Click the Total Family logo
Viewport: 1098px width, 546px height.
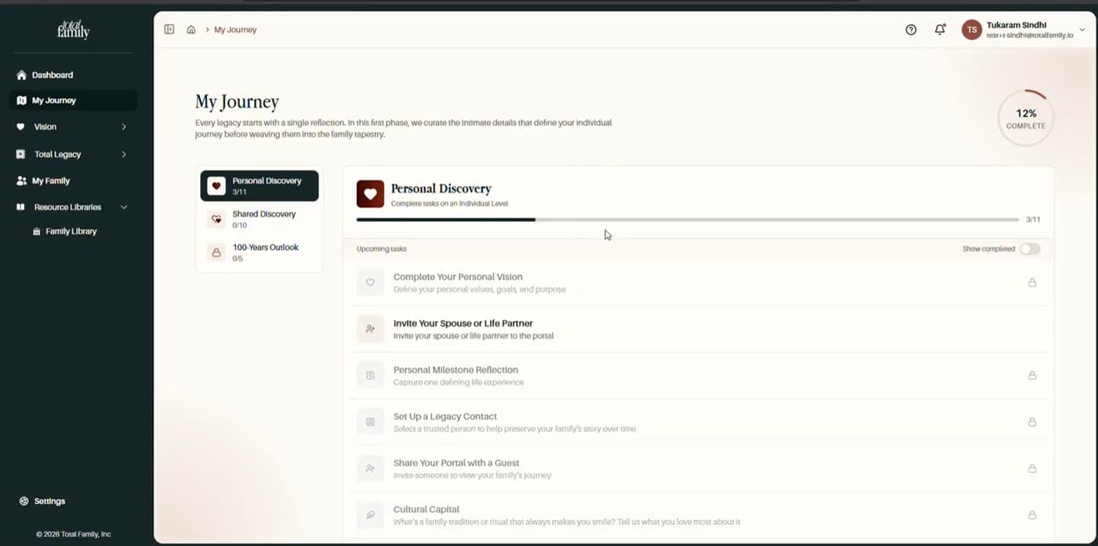pyautogui.click(x=74, y=30)
